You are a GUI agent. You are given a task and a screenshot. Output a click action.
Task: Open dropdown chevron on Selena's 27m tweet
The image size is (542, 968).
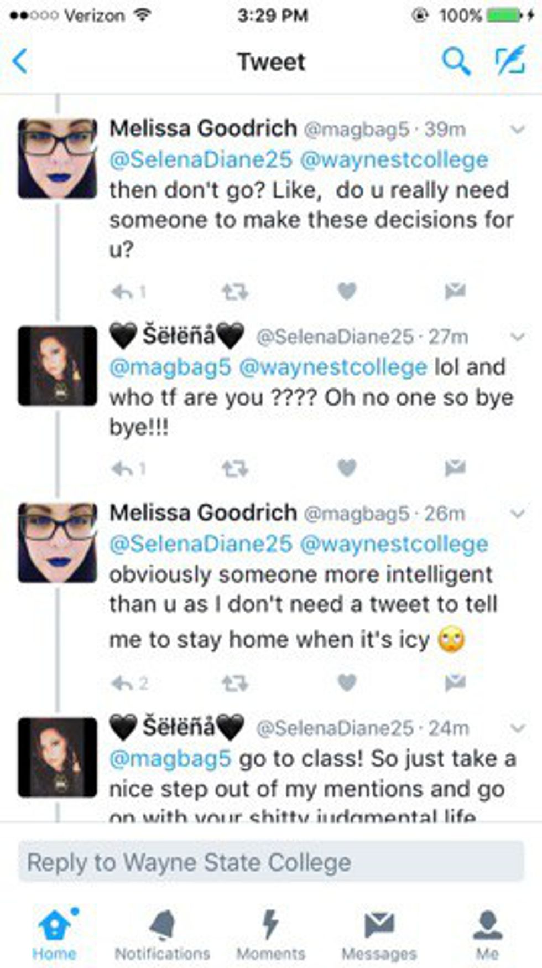(517, 337)
